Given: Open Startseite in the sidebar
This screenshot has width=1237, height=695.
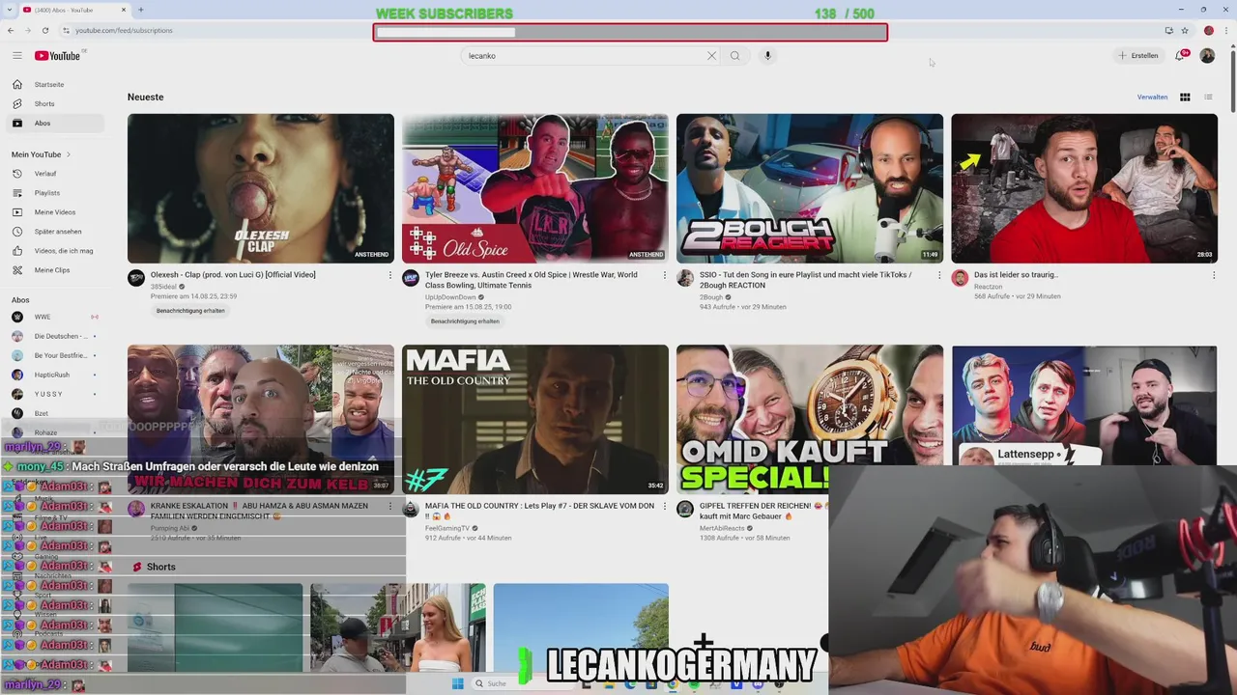Looking at the screenshot, I should pos(55,84).
